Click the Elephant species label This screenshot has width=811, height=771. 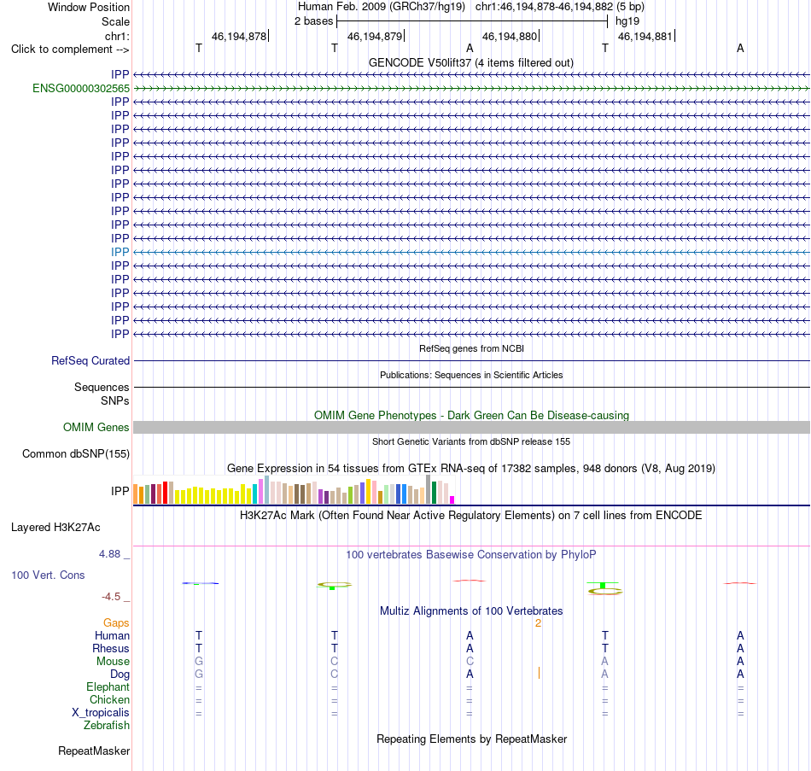(x=108, y=687)
